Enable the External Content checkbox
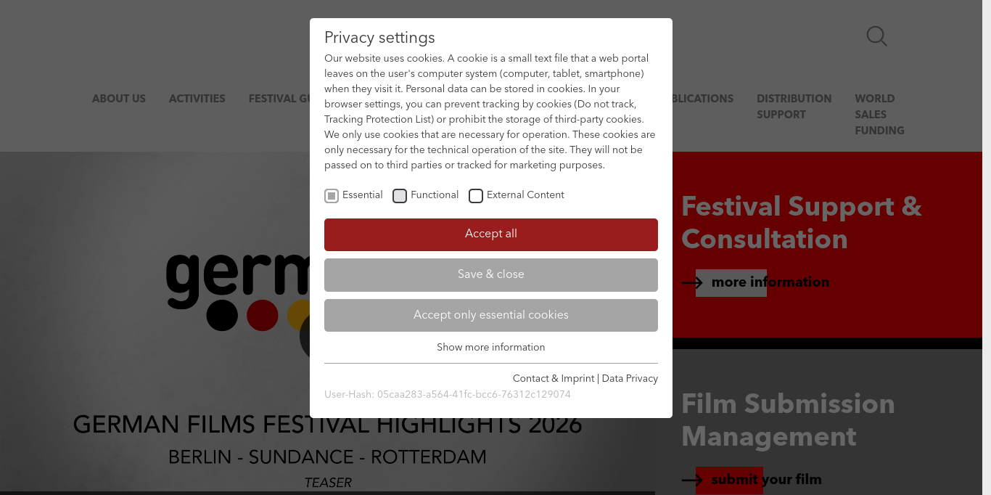 pos(476,196)
